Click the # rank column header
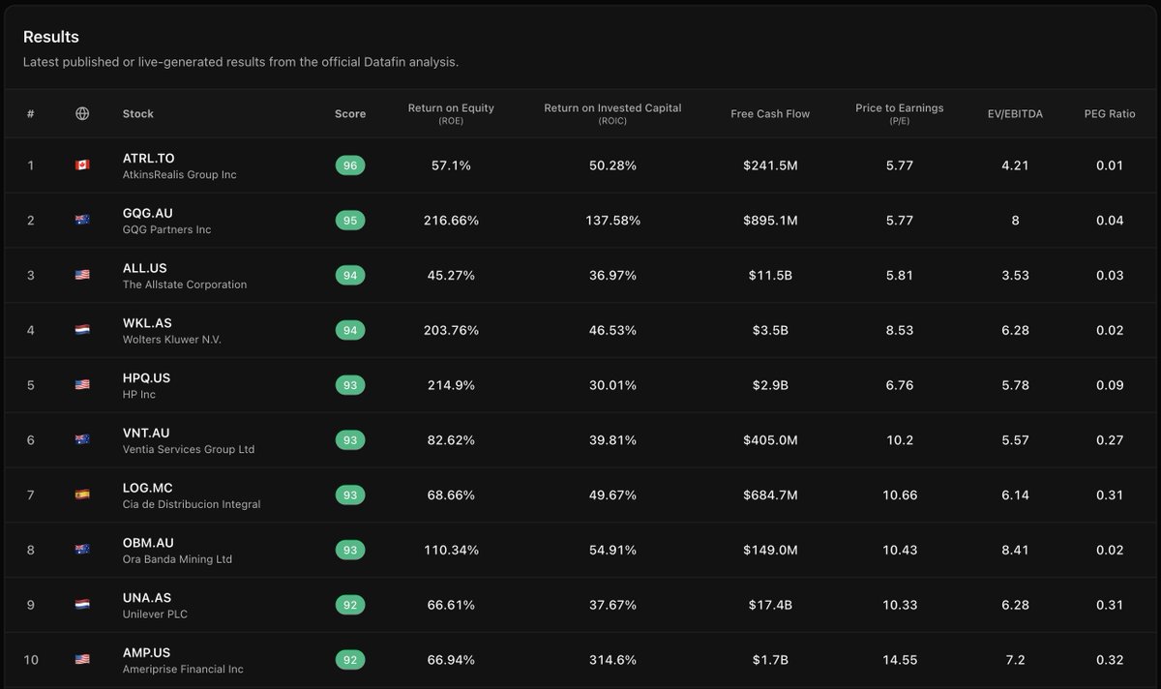 [x=30, y=114]
